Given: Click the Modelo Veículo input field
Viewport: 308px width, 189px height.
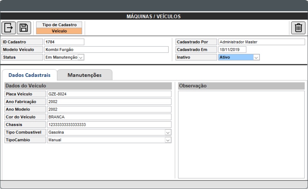Looking at the screenshot, I should click(106, 50).
